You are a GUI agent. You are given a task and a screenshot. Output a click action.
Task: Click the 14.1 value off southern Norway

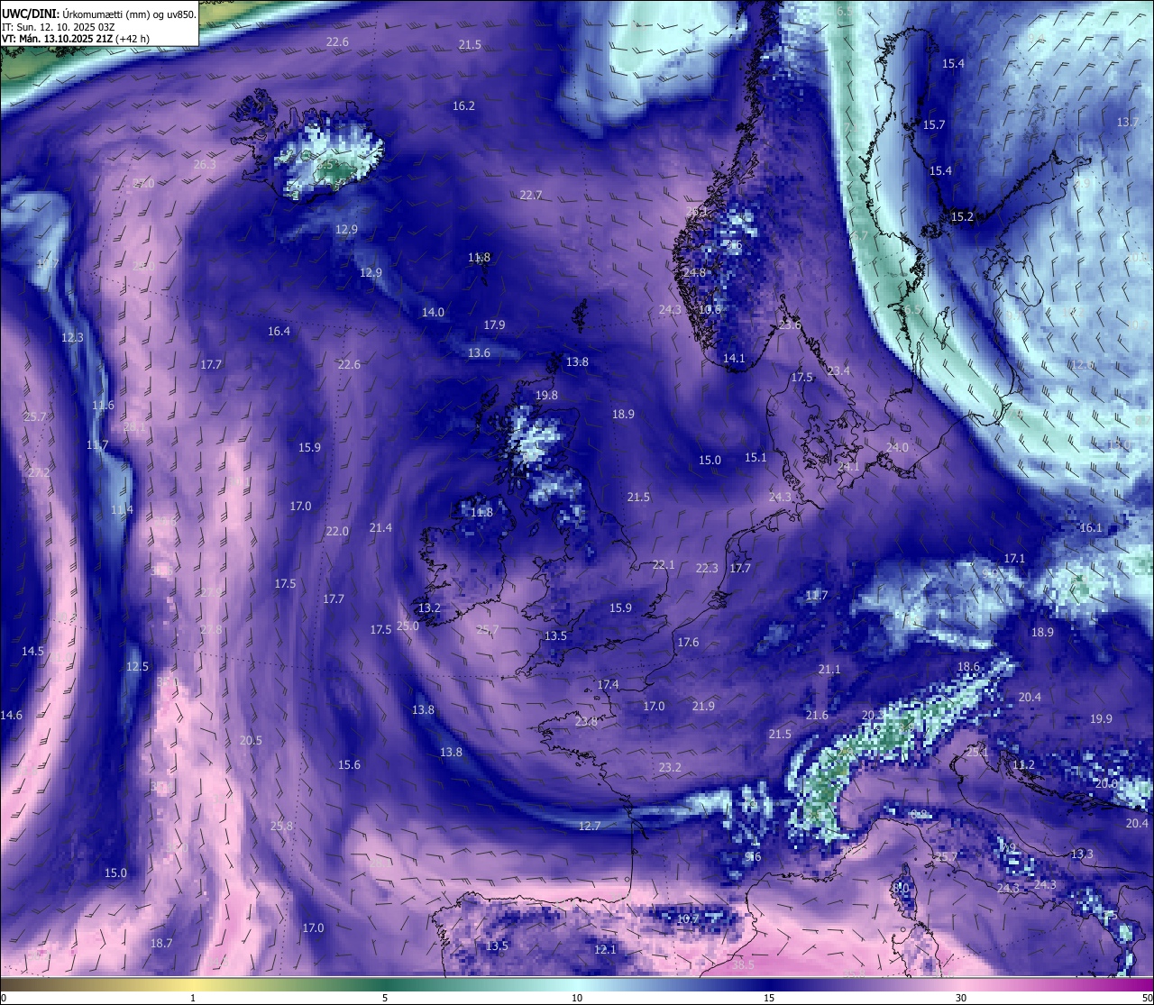click(x=734, y=358)
